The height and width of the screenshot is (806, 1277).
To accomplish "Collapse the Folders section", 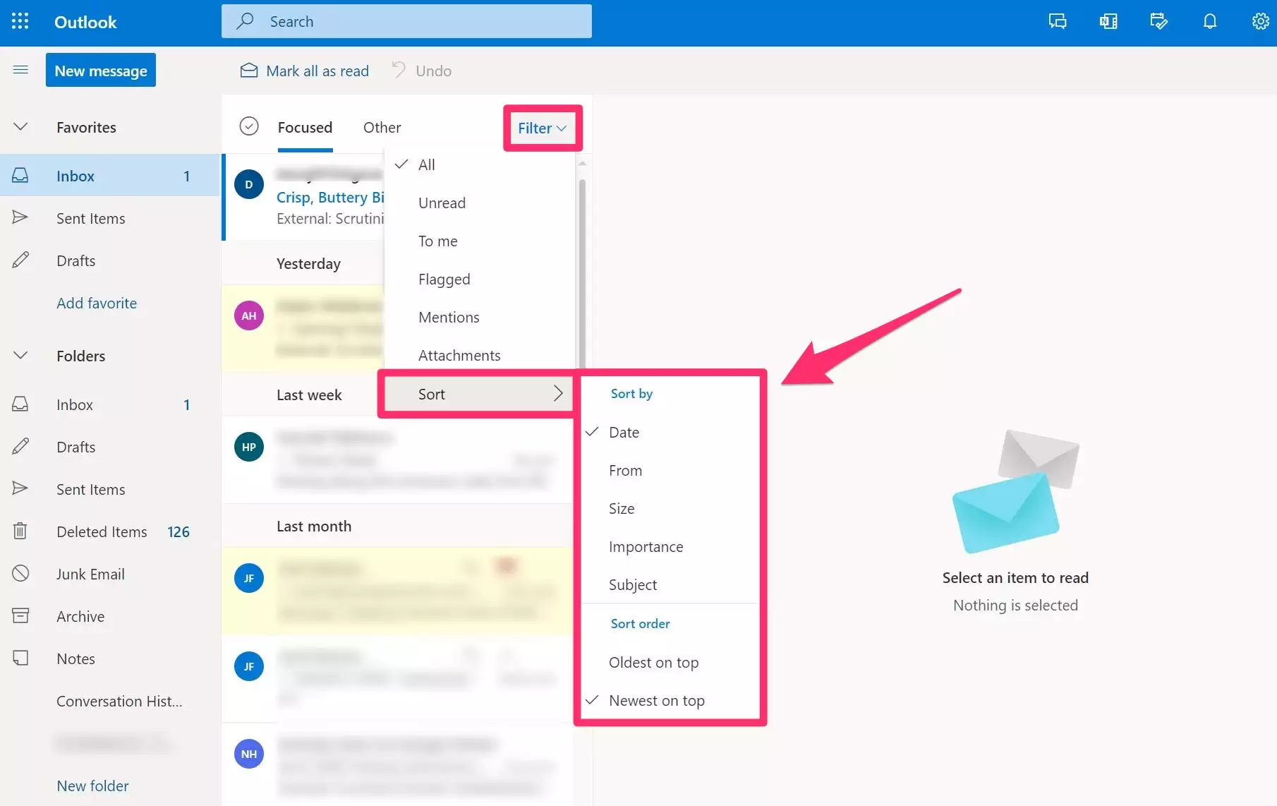I will coord(20,356).
